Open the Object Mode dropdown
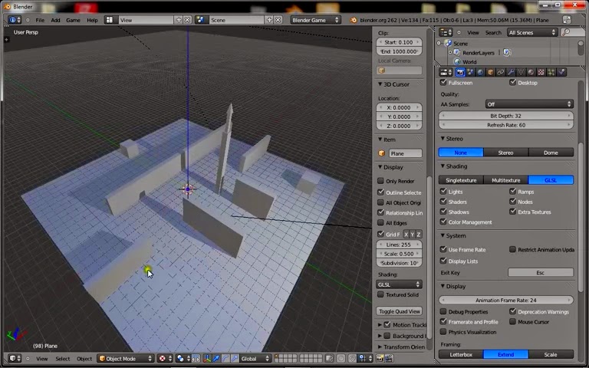This screenshot has height=368, width=589. [x=126, y=359]
